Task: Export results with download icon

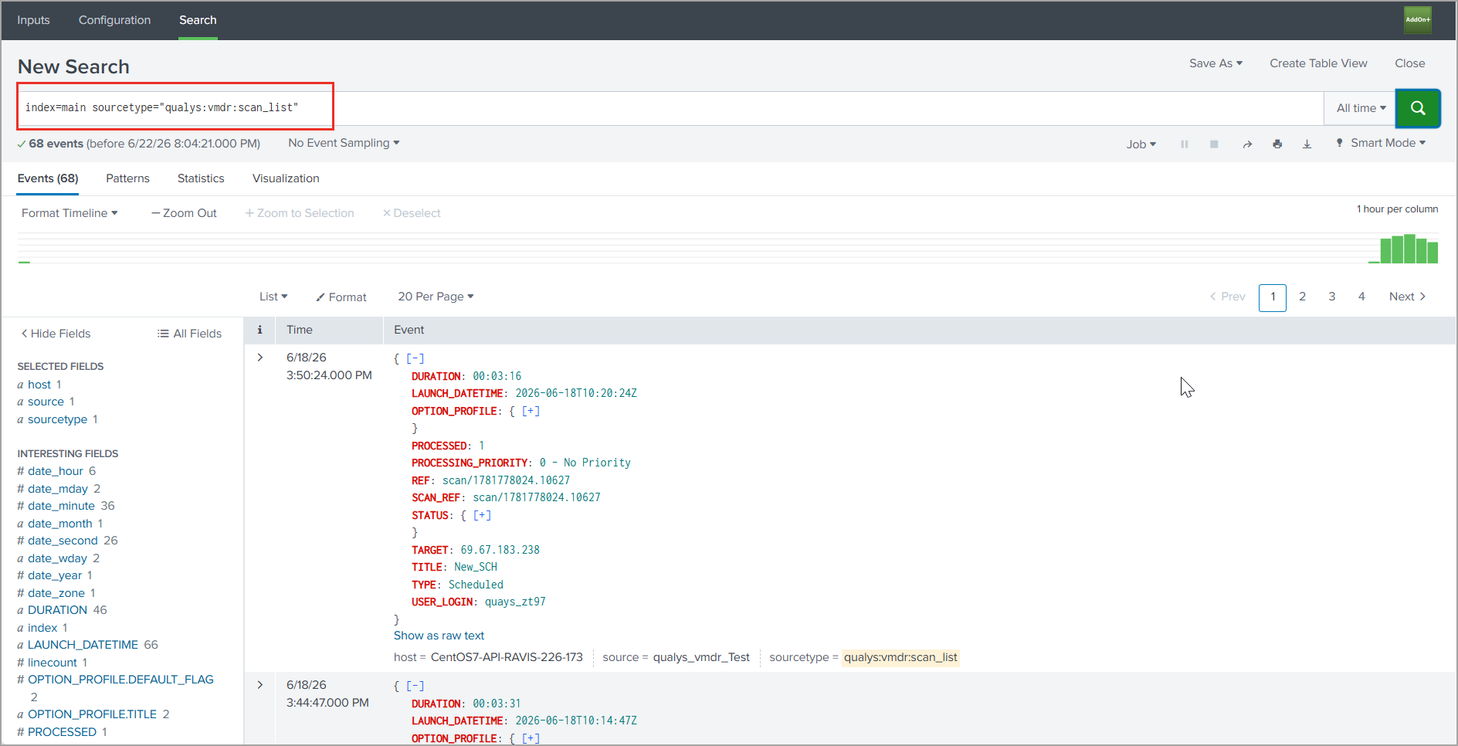Action: (1307, 144)
